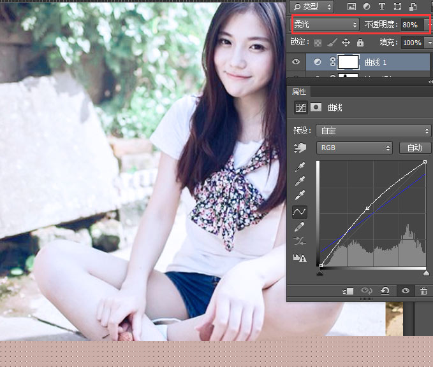Viewport: 433px width, 367px height.
Task: Reset curves to adjustment defaults
Action: point(385,291)
